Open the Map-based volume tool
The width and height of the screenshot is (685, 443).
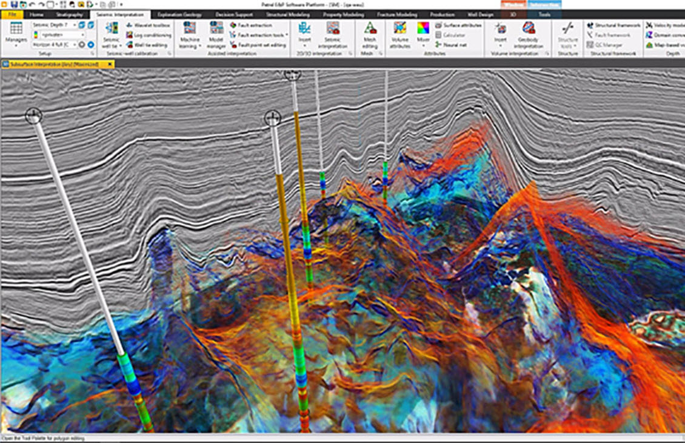tap(665, 45)
